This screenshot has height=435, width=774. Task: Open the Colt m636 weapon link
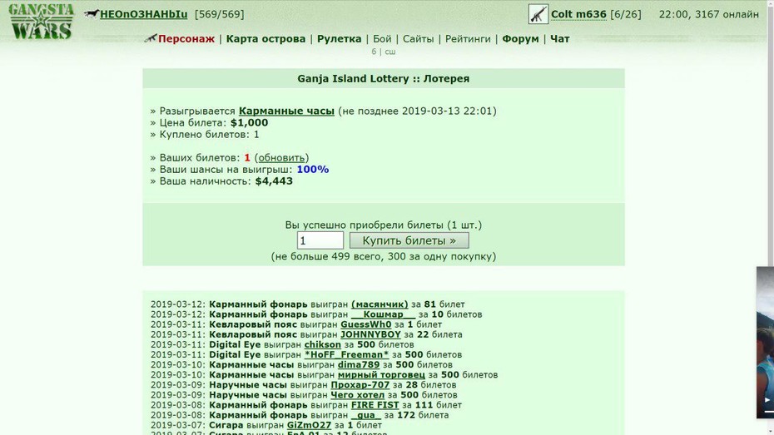(578, 14)
